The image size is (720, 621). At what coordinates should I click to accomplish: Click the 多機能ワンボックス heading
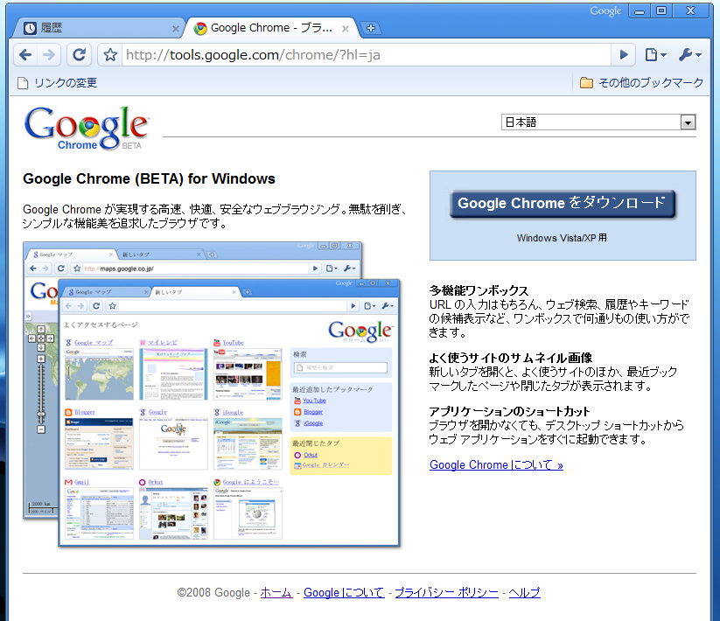[479, 290]
